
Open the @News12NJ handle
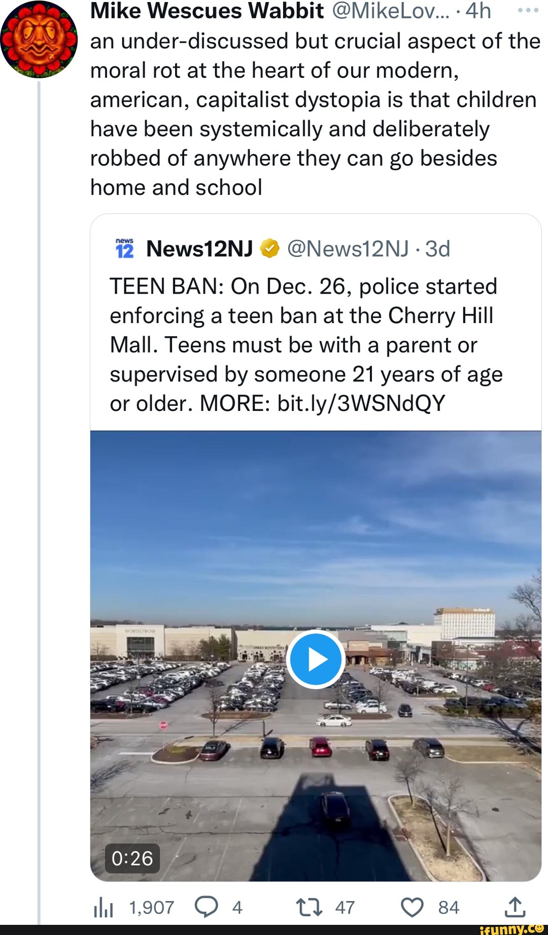tap(348, 249)
